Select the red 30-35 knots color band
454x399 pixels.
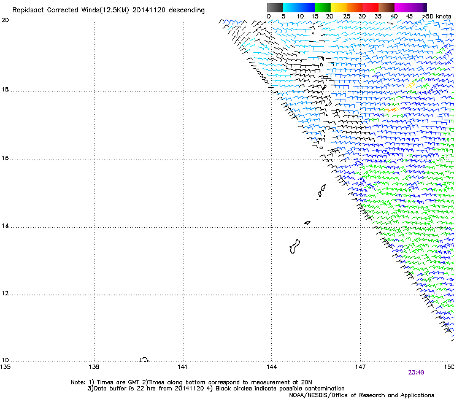(x=371, y=7)
